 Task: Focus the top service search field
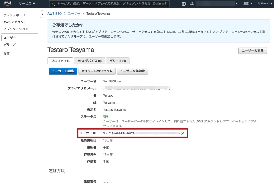[109, 4]
